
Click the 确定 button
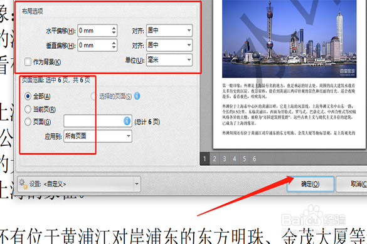[311, 184]
